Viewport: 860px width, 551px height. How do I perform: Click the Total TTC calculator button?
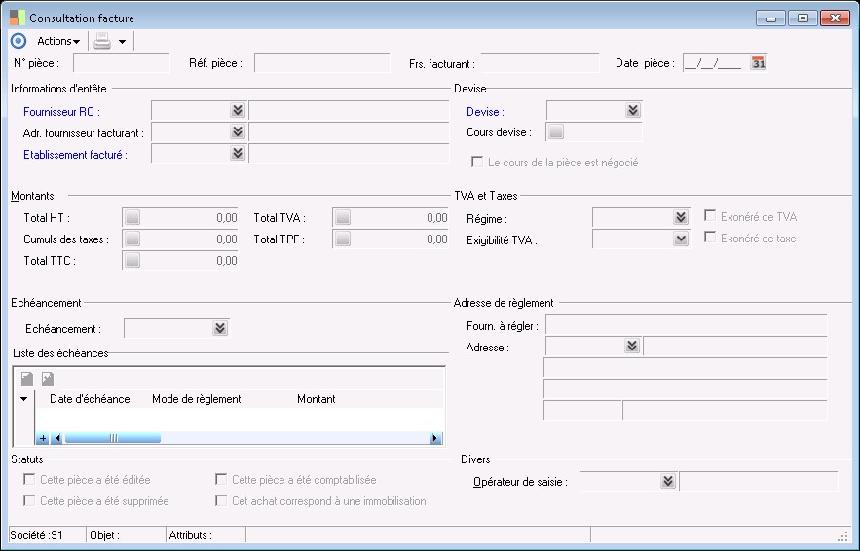point(132,261)
